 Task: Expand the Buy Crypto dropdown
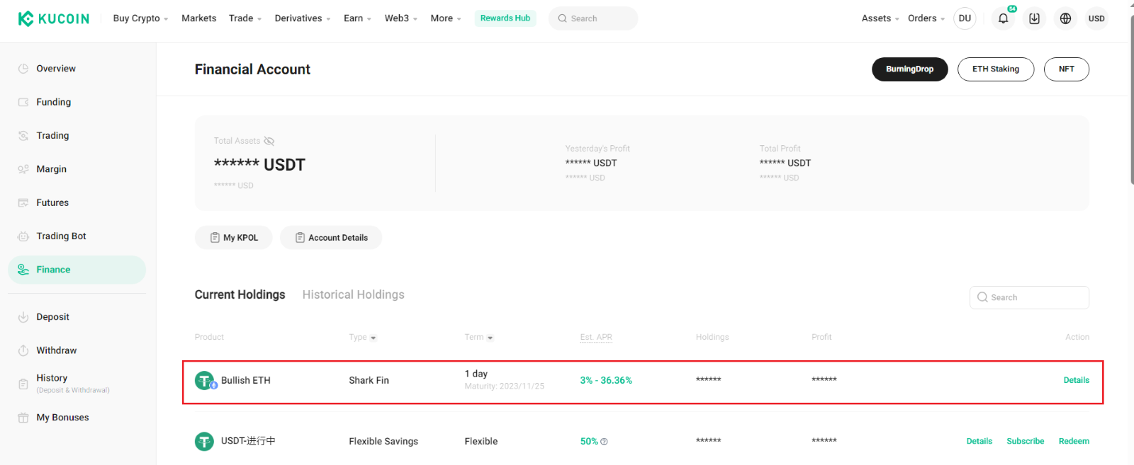pyautogui.click(x=140, y=18)
